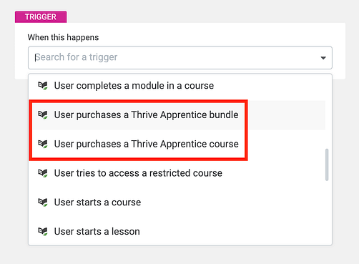Click the word 'bundle' in purchase option
Screen dimensions: 359x264
(224, 114)
